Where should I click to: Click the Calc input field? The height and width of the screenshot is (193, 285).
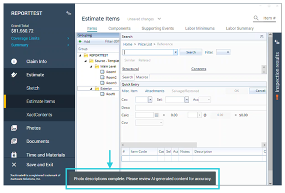[x=145, y=115]
